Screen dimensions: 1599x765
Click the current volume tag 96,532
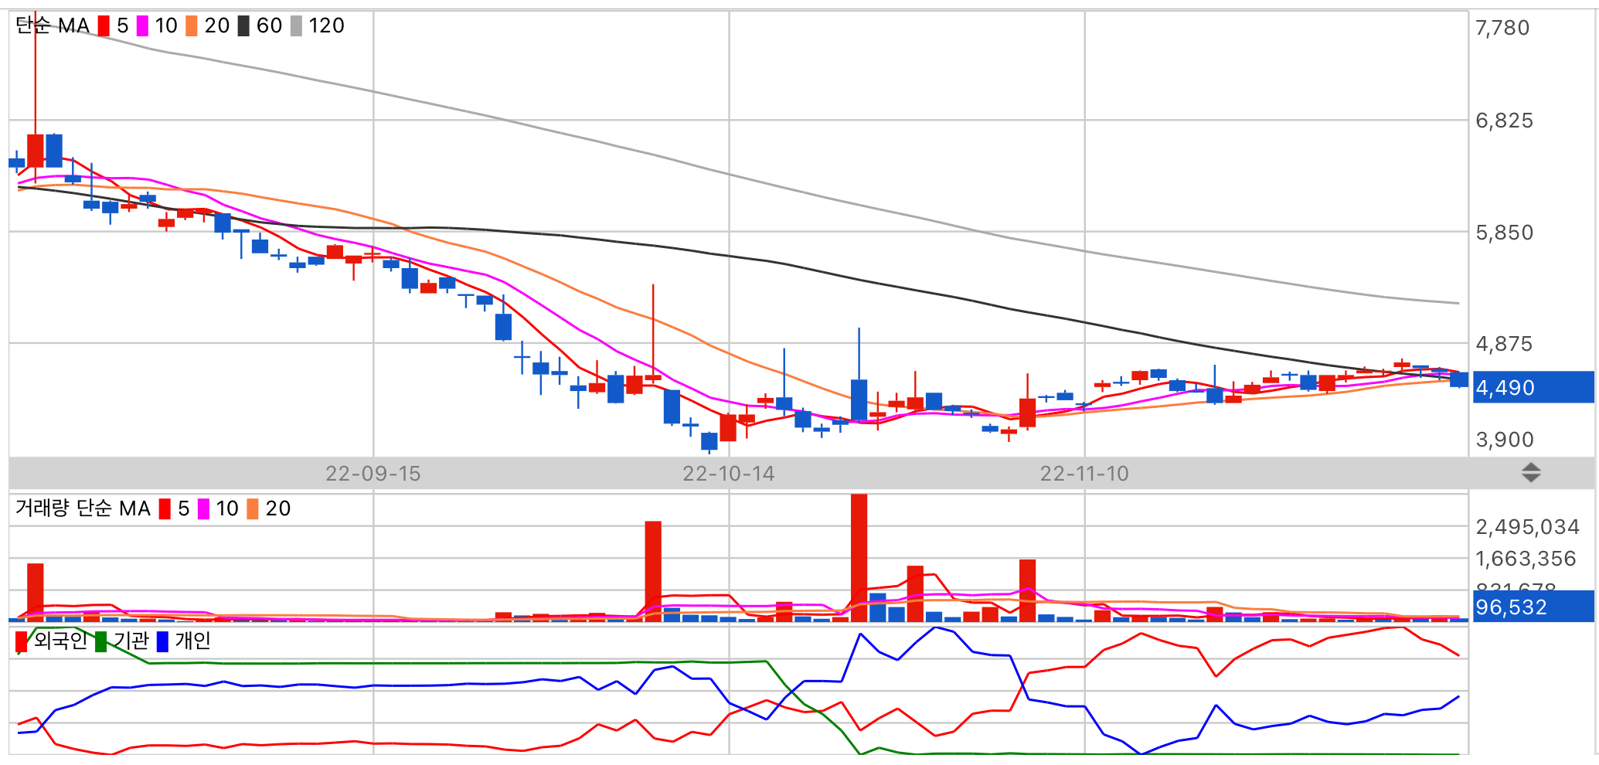(x=1532, y=607)
